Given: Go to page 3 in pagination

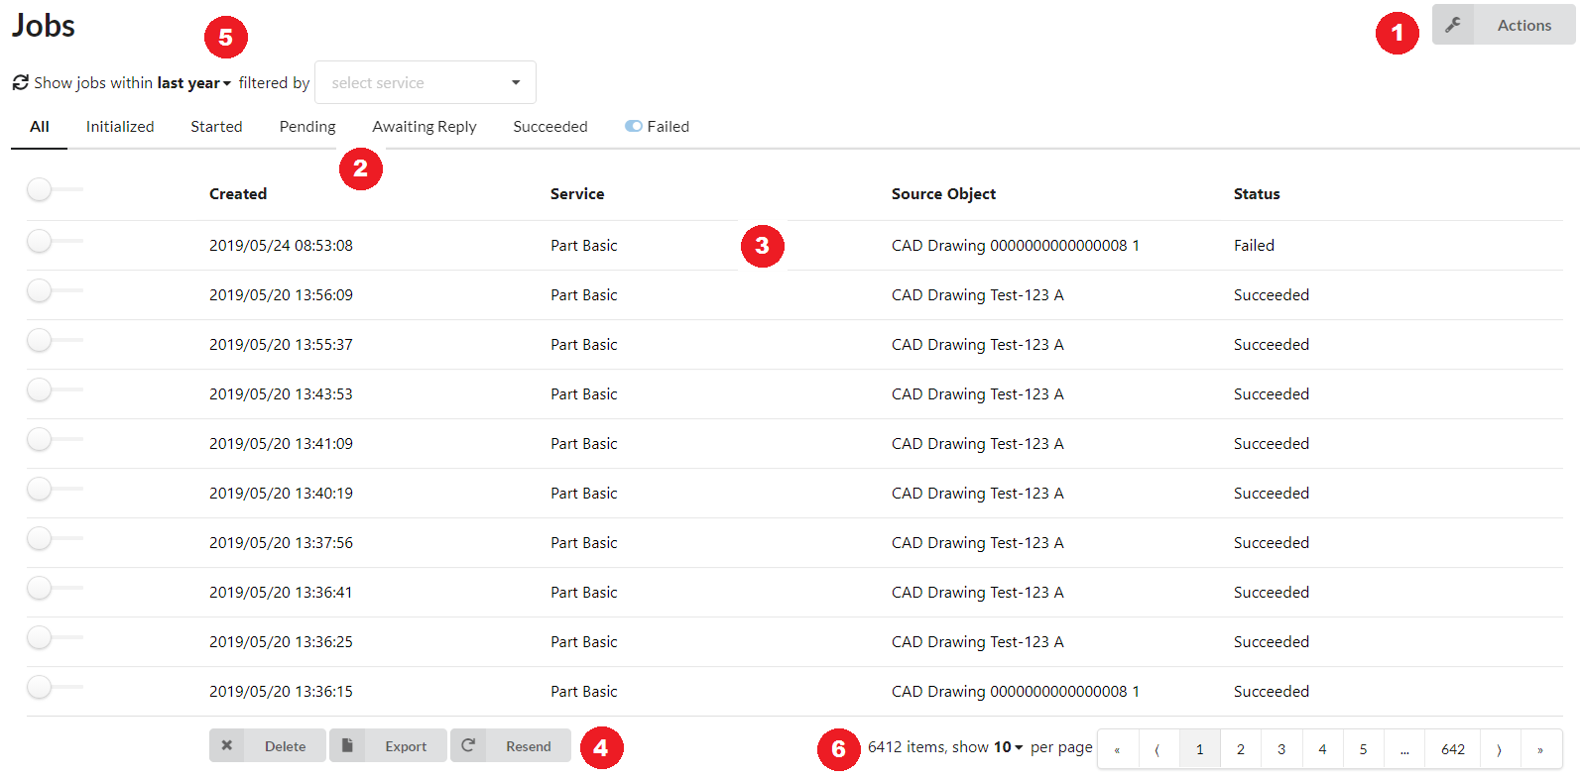Looking at the screenshot, I should click(1280, 749).
